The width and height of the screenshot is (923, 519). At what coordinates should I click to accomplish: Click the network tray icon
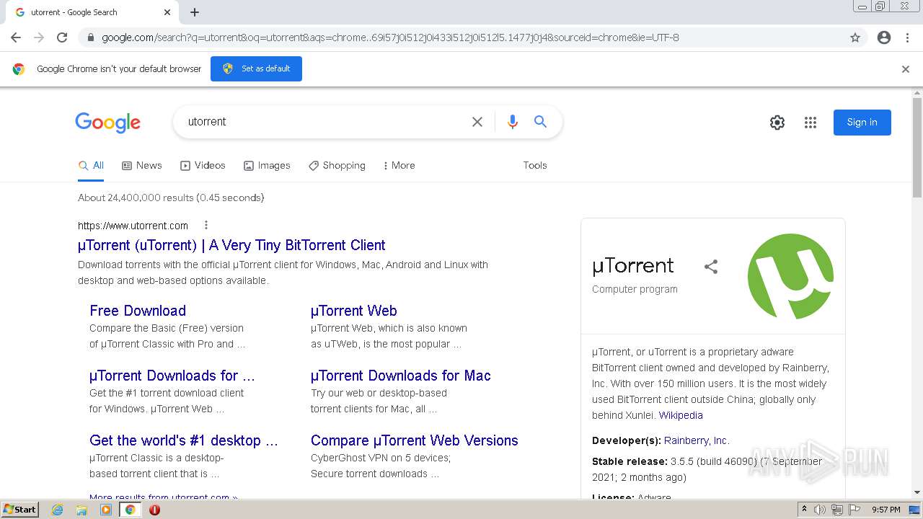(x=837, y=510)
